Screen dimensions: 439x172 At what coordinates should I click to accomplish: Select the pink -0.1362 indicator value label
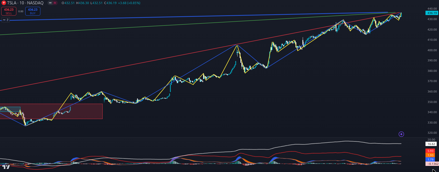432,164
